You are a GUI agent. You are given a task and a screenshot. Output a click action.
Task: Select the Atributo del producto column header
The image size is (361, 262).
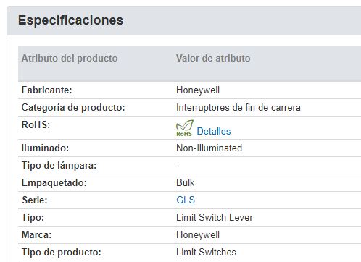click(70, 59)
